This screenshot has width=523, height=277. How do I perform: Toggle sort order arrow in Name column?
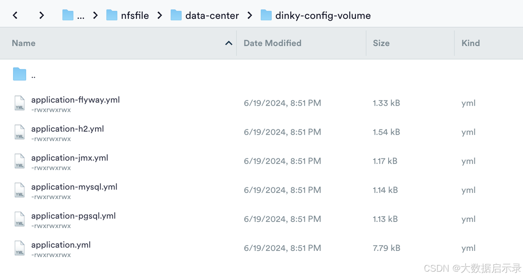pos(229,43)
